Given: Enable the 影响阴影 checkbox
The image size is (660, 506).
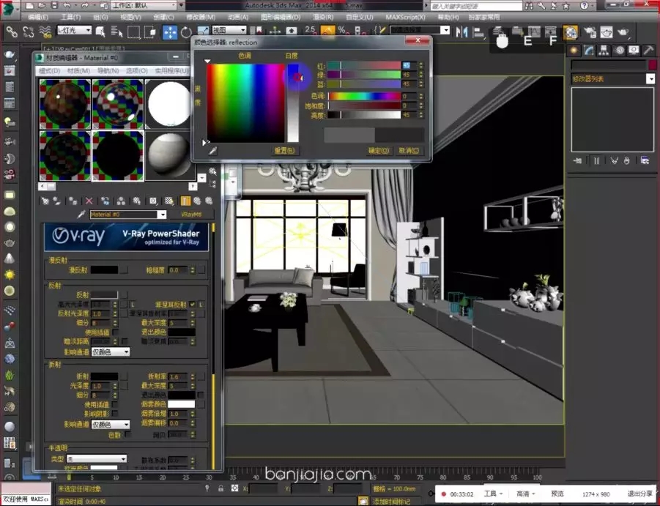Looking at the screenshot, I should click(114, 414).
